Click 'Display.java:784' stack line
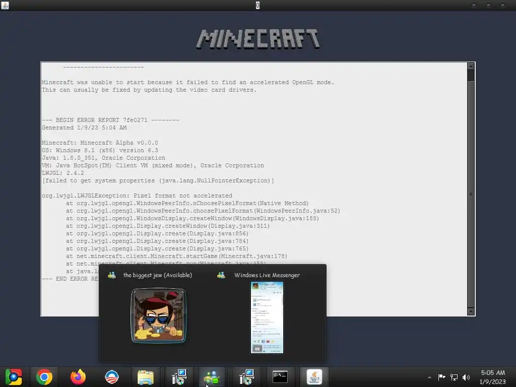This screenshot has height=387, width=516. (157, 241)
